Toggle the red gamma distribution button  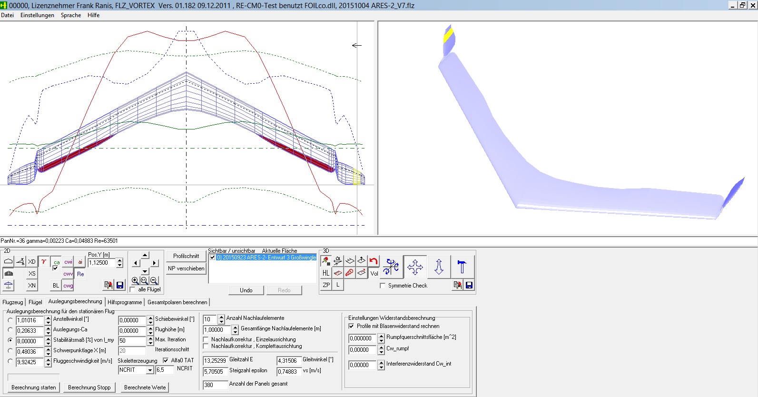tap(44, 261)
